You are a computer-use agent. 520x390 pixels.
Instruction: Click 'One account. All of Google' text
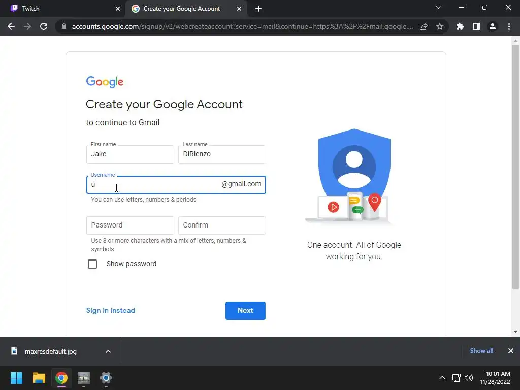pos(354,245)
